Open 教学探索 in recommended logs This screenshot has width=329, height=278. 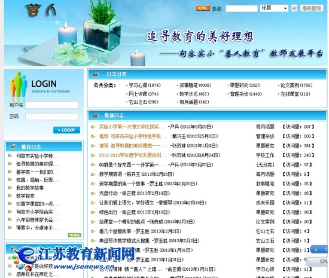coord(25,196)
